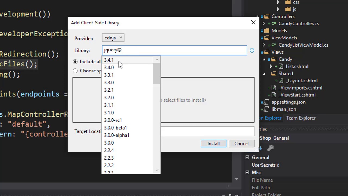The image size is (348, 196).
Task: Select version 3.0.0-beta1
Action: 128,128
